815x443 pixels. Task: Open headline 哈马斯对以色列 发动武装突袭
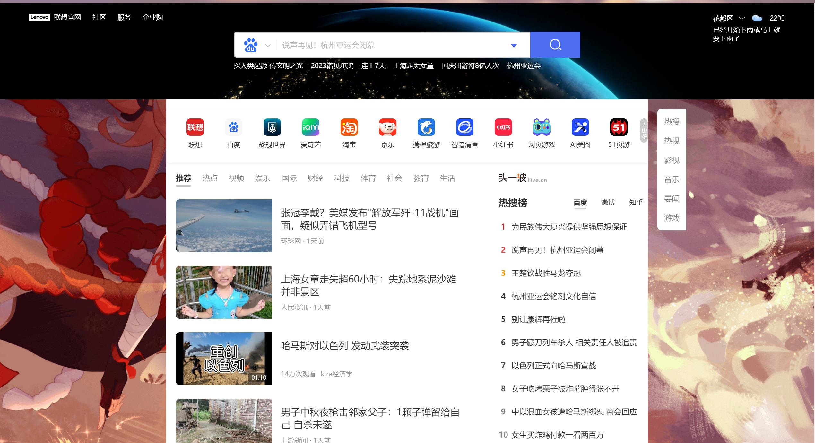click(345, 346)
